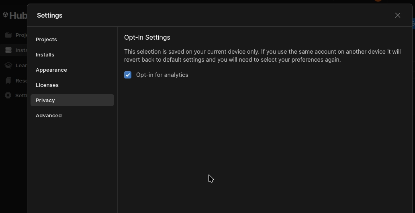This screenshot has height=213, width=415.
Task: Open the Advanced settings section
Action: (x=72, y=115)
